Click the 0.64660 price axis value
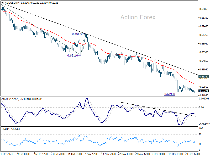This screenshot has height=157, width=210. 204,61
